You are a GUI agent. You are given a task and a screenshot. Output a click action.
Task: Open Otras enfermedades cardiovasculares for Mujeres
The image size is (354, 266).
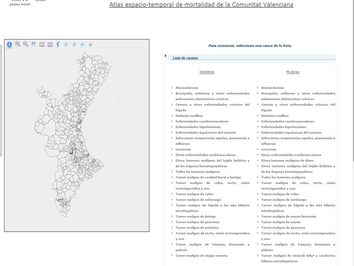[291, 155]
